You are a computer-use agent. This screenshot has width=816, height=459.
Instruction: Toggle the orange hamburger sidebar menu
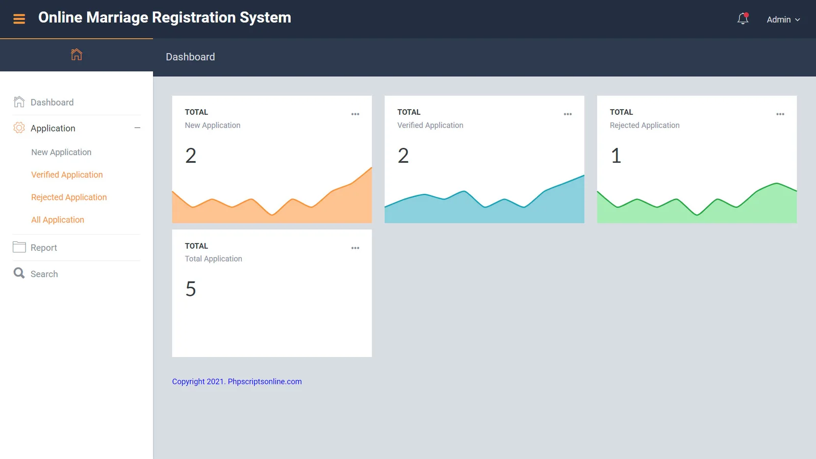(x=19, y=19)
